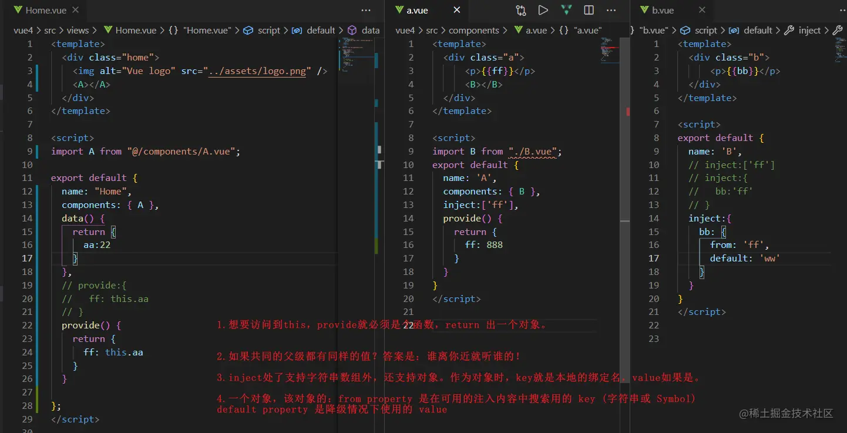Open the views breadcrumb folder
Image resolution: width=847 pixels, height=433 pixels.
point(78,31)
